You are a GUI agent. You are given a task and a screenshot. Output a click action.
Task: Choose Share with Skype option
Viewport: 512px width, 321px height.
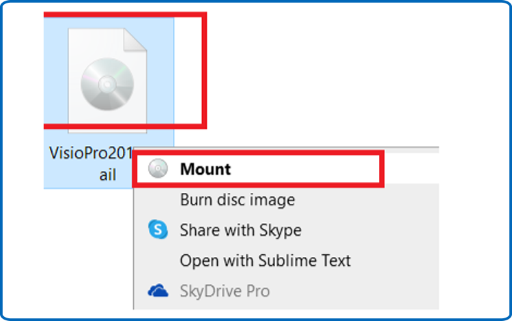pos(241,230)
